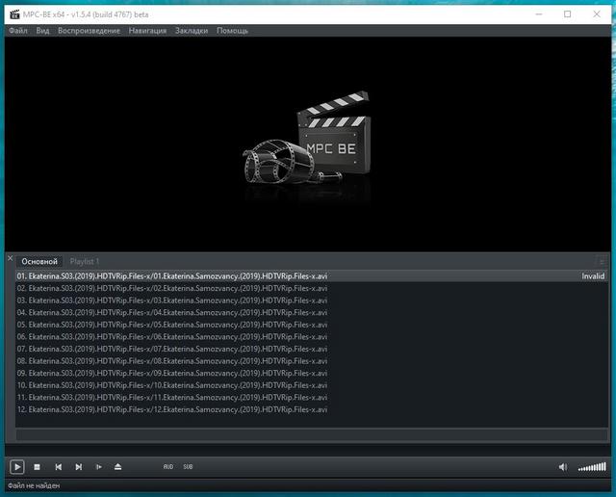616x497 pixels.
Task: Close the playlist panel with X
Action: click(x=11, y=258)
